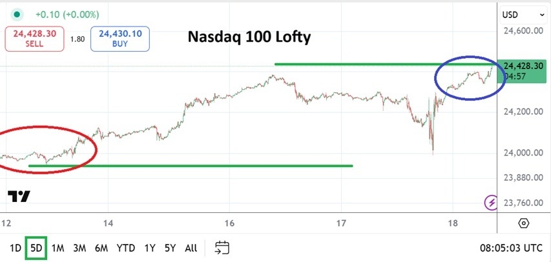The width and height of the screenshot is (551, 262).
Task: Open the go-to-date calendar icon
Action: pos(222,248)
